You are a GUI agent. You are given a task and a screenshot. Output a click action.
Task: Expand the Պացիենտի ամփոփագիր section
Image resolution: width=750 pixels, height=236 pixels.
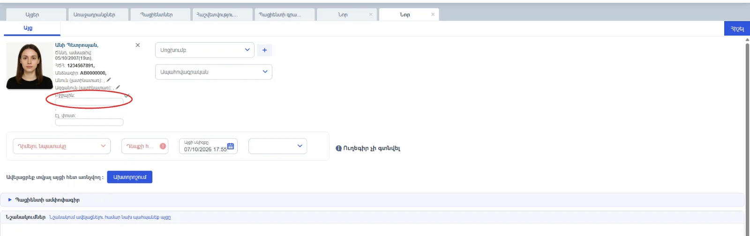(372, 200)
